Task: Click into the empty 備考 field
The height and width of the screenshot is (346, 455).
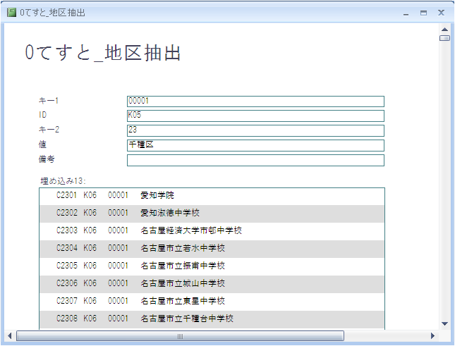Action: pyautogui.click(x=255, y=160)
